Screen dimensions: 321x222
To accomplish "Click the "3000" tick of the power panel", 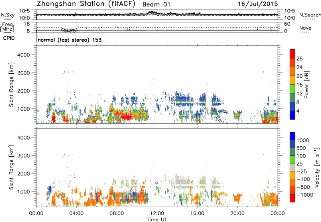I will 23,73.
